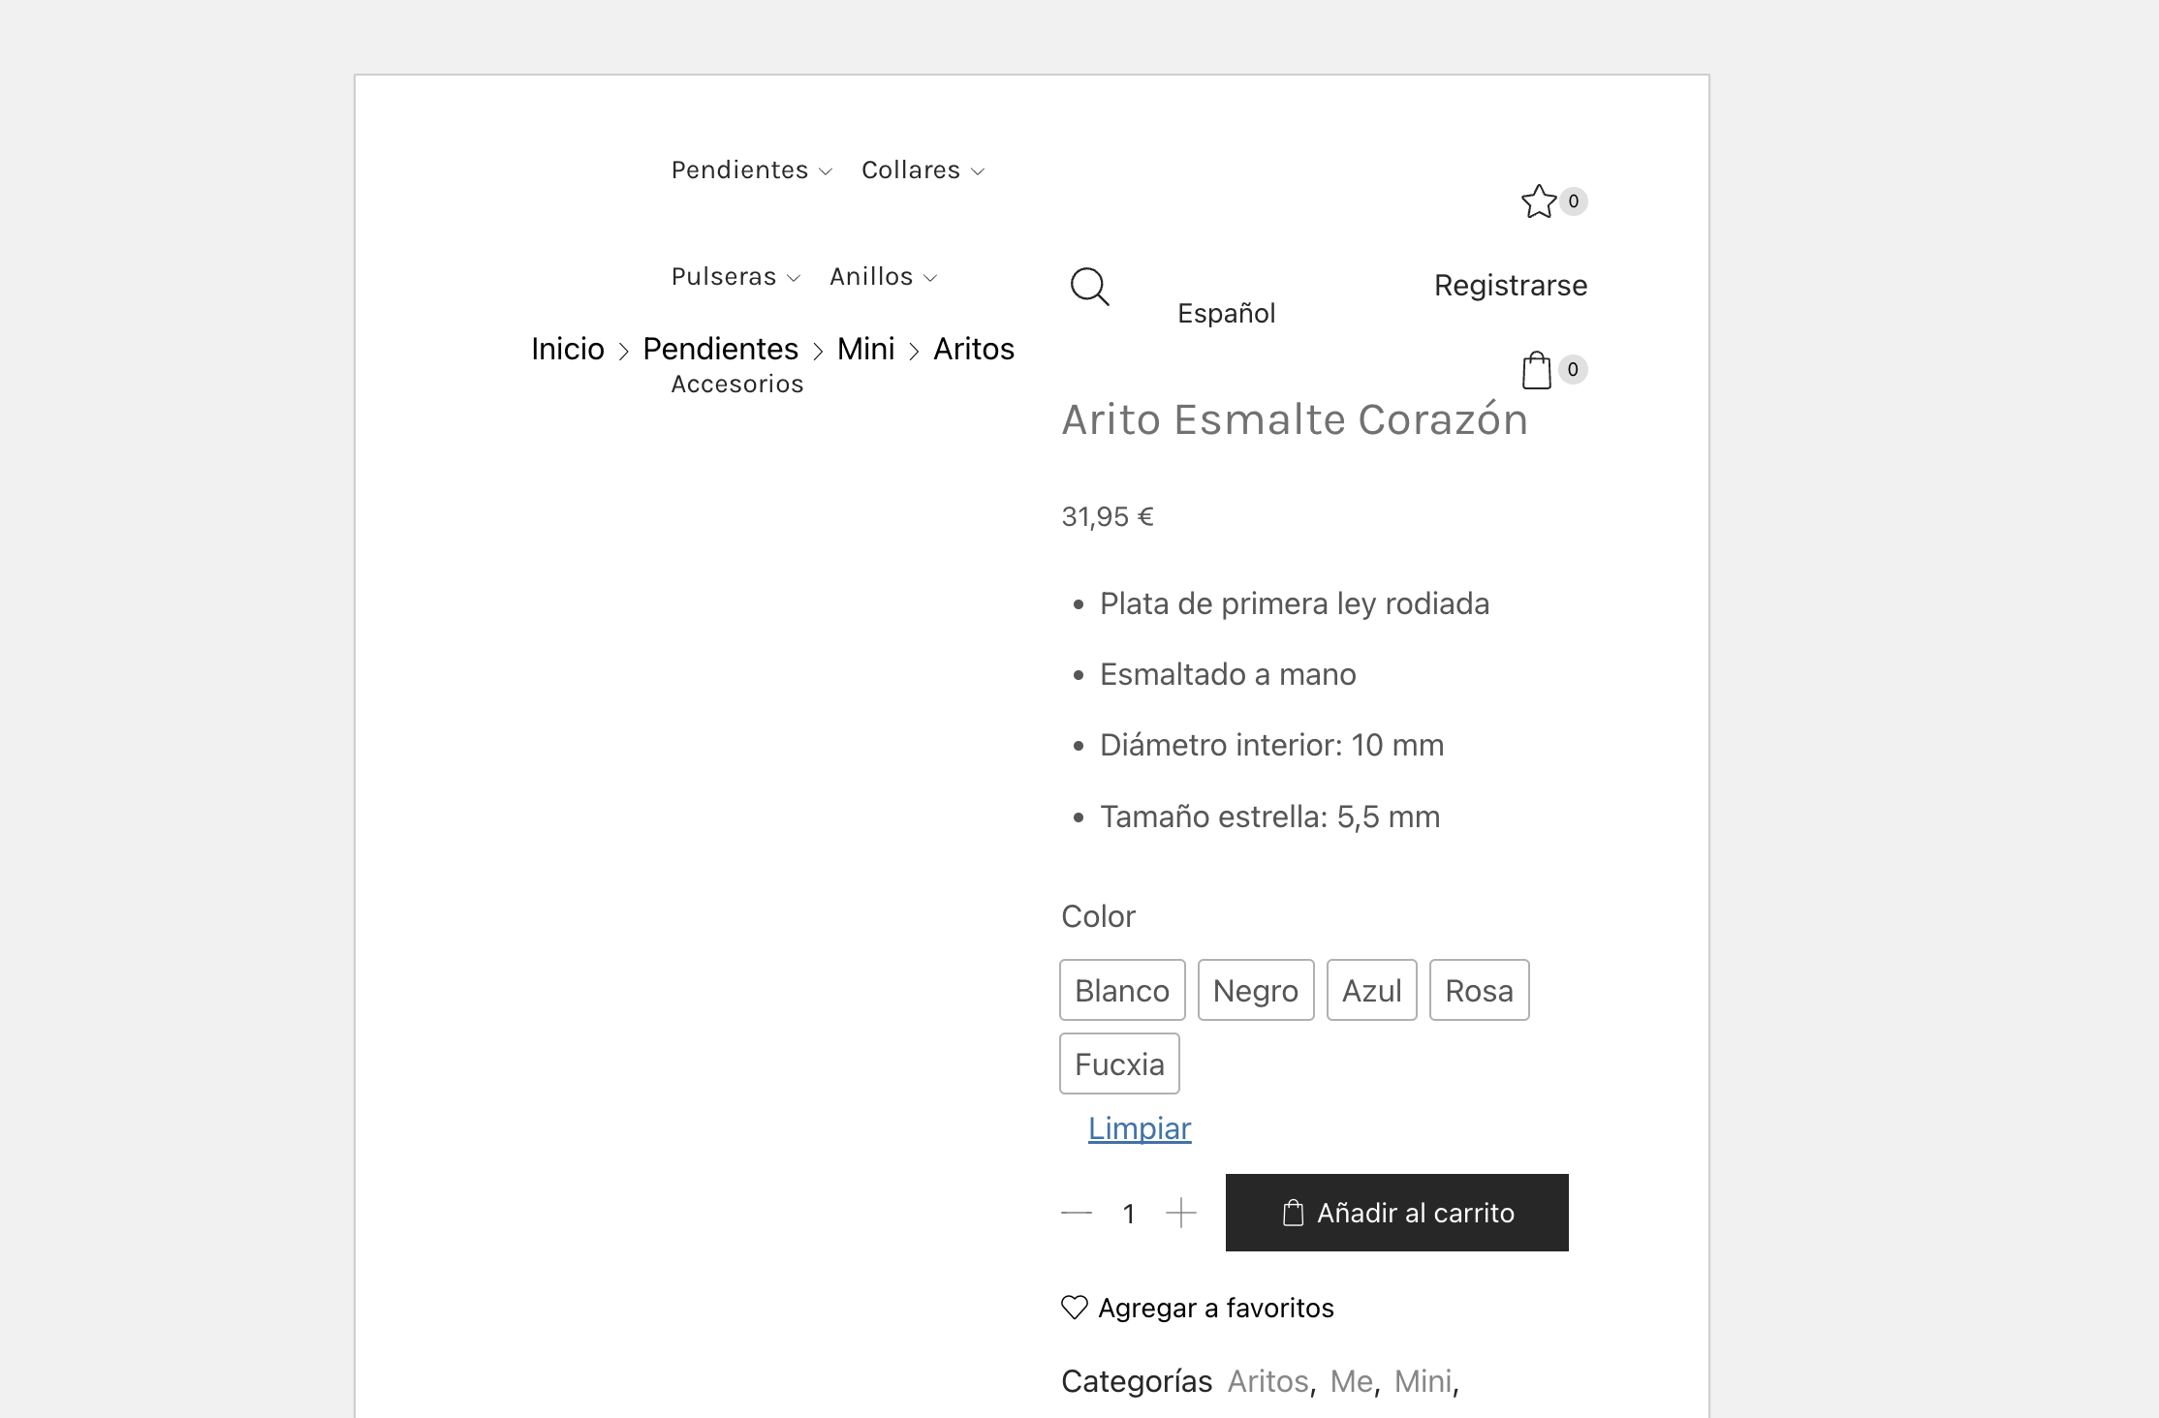The height and width of the screenshot is (1418, 2159).
Task: Go to Inicio in the breadcrumb
Action: pos(568,349)
